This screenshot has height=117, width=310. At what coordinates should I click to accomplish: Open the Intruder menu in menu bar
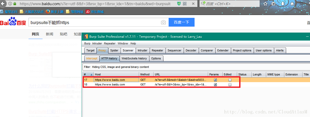[x=97, y=43]
